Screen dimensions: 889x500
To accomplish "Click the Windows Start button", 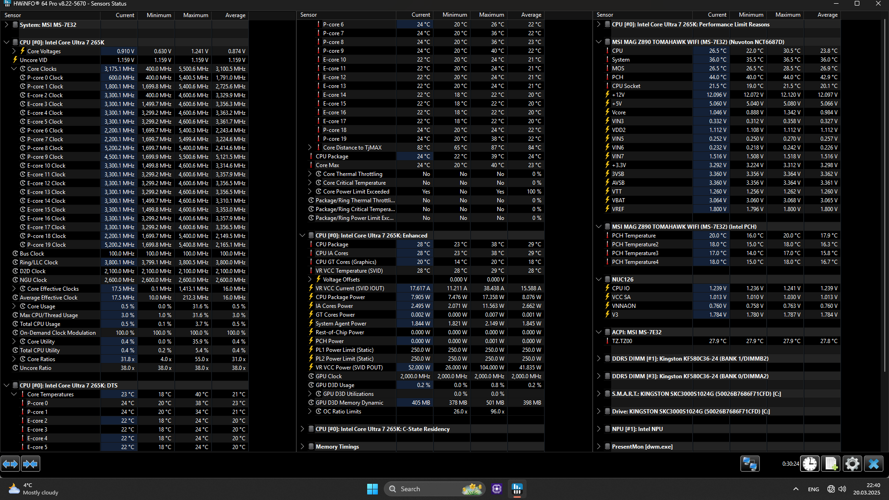I will tap(372, 489).
